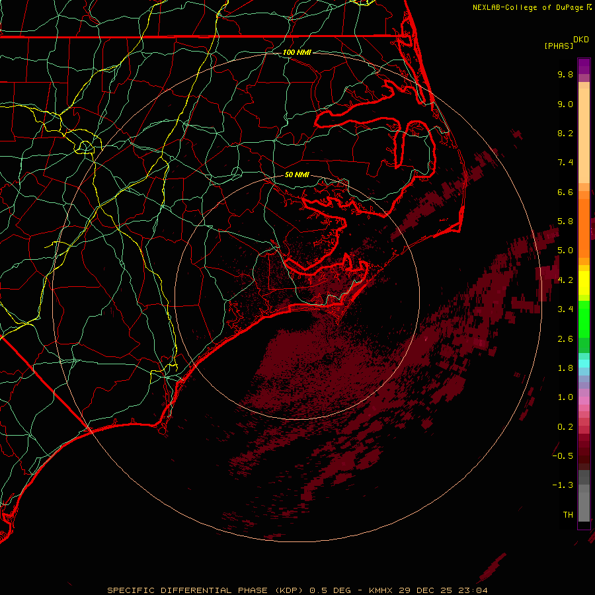595x595 pixels.
Task: Click the [PHAS] label above the color scale
Action: click(559, 46)
